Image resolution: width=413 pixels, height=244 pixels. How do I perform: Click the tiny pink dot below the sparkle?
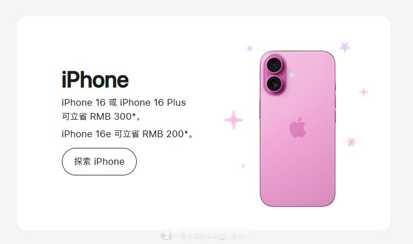point(243,165)
